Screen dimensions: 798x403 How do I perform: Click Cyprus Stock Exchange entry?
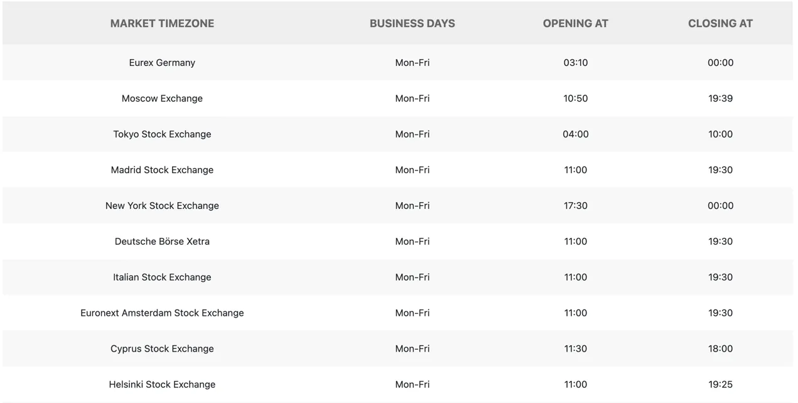162,349
